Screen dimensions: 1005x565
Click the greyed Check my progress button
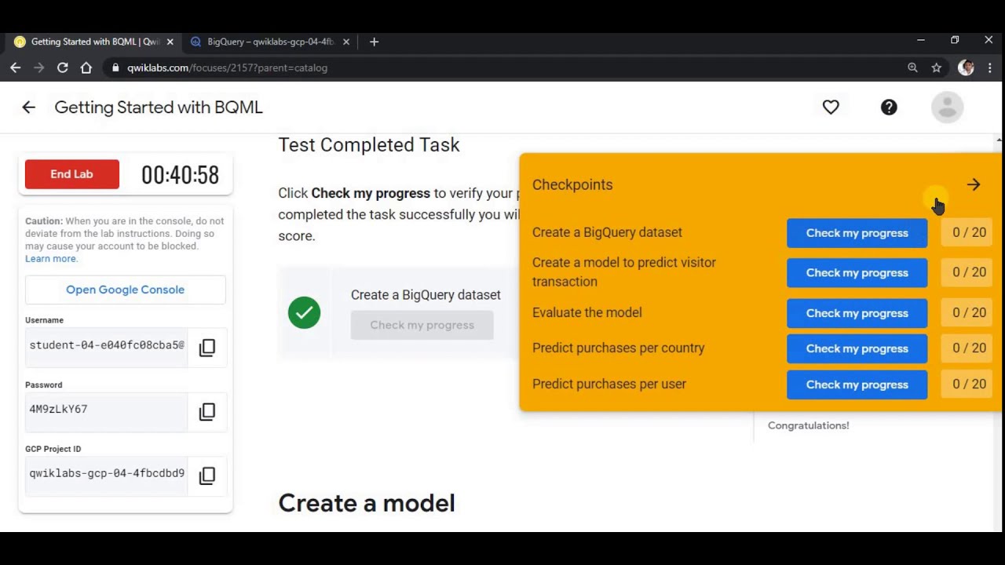[x=422, y=325]
